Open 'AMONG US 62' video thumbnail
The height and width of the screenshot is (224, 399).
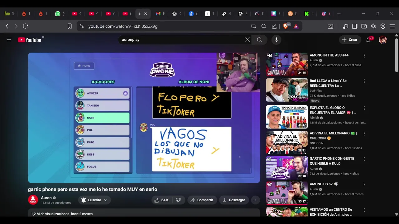coord(287,193)
